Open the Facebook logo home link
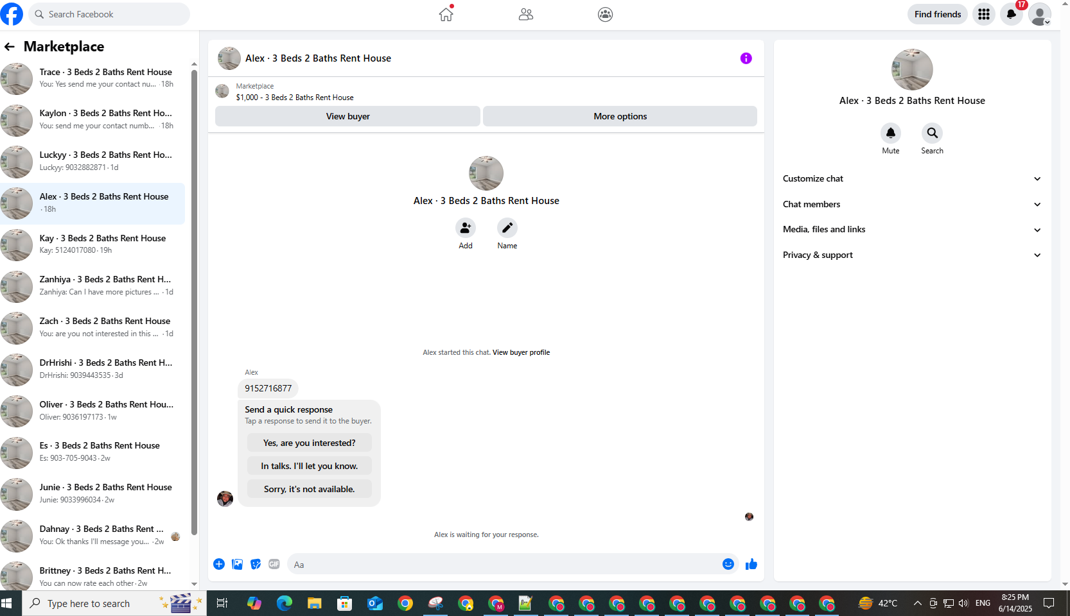 coord(12,14)
